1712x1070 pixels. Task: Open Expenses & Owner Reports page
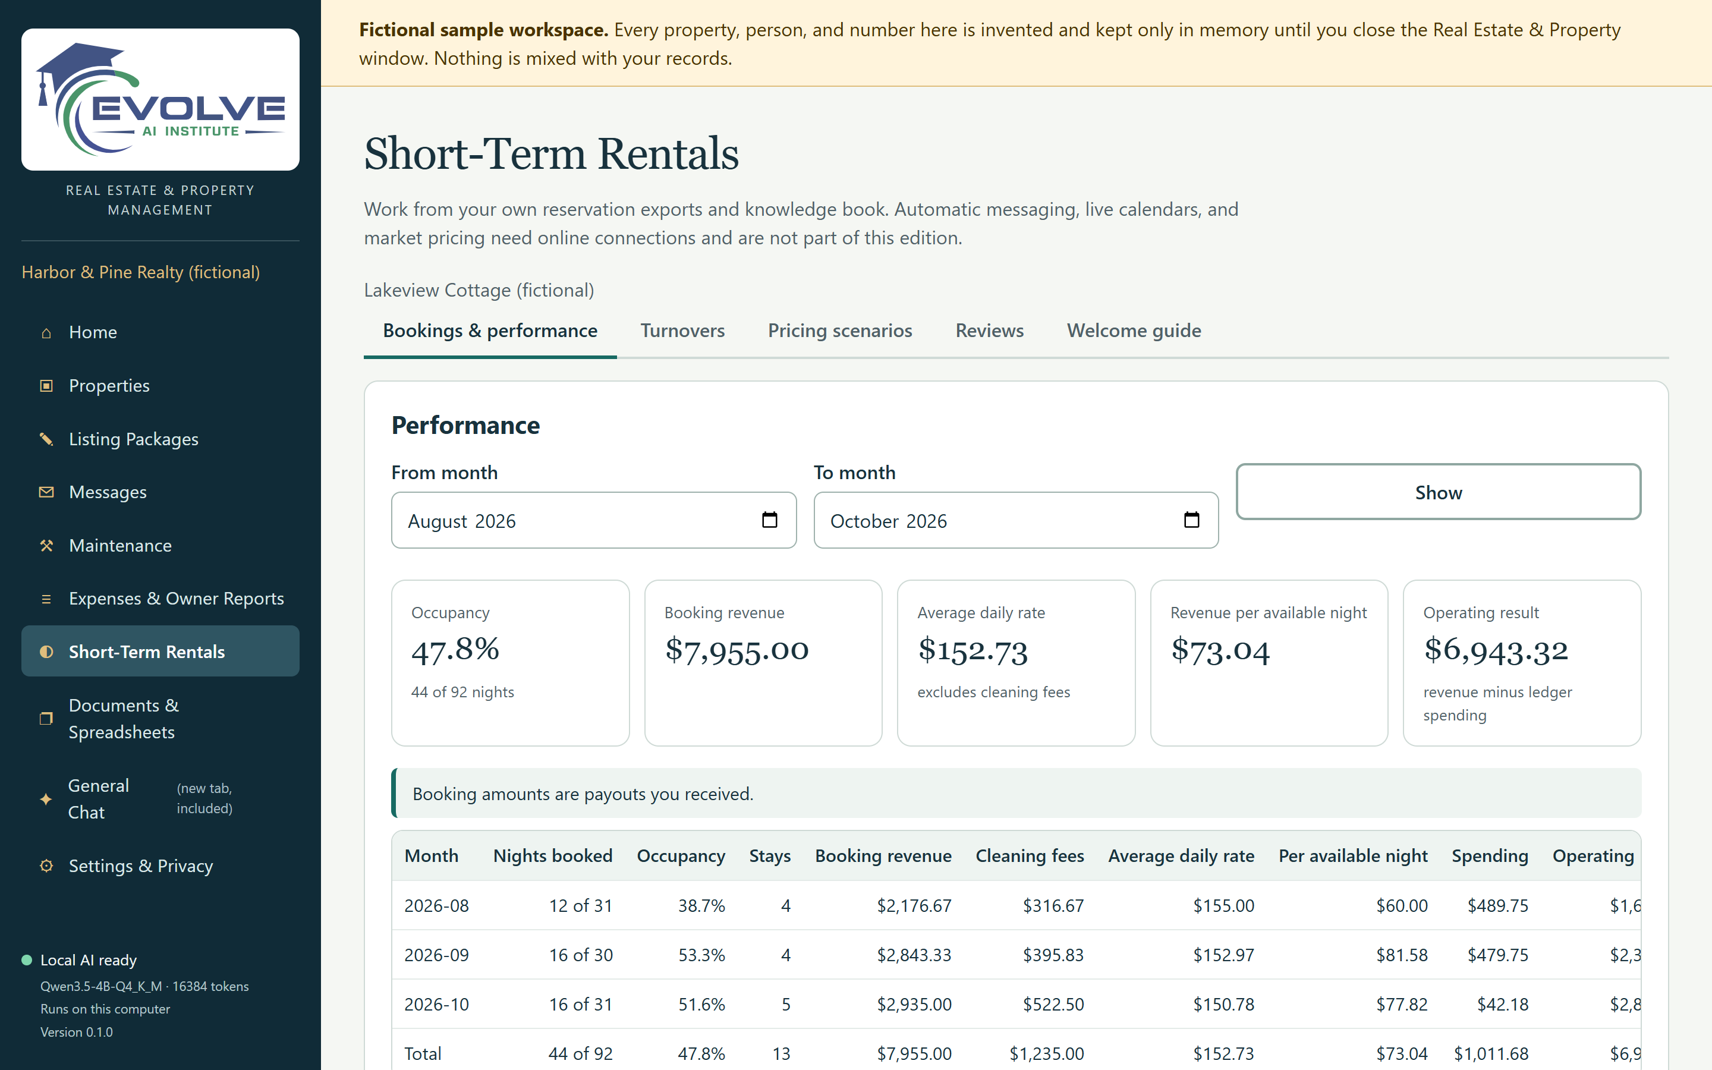[x=160, y=599]
